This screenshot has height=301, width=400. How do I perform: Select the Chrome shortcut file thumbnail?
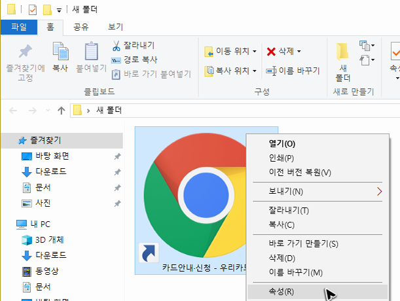pyautogui.click(x=196, y=196)
